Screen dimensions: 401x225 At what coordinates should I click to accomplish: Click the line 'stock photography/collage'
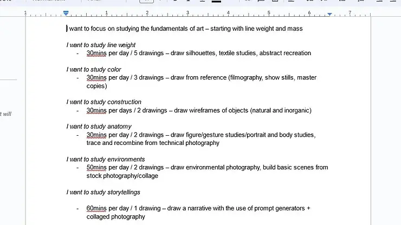[122, 176]
